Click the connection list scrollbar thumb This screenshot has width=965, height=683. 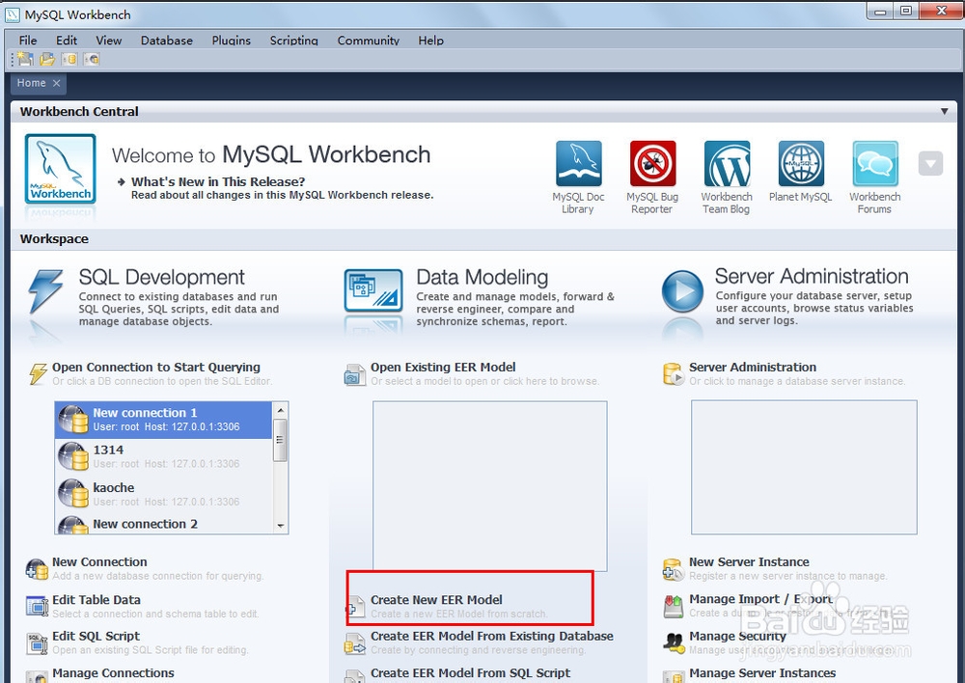tap(280, 440)
